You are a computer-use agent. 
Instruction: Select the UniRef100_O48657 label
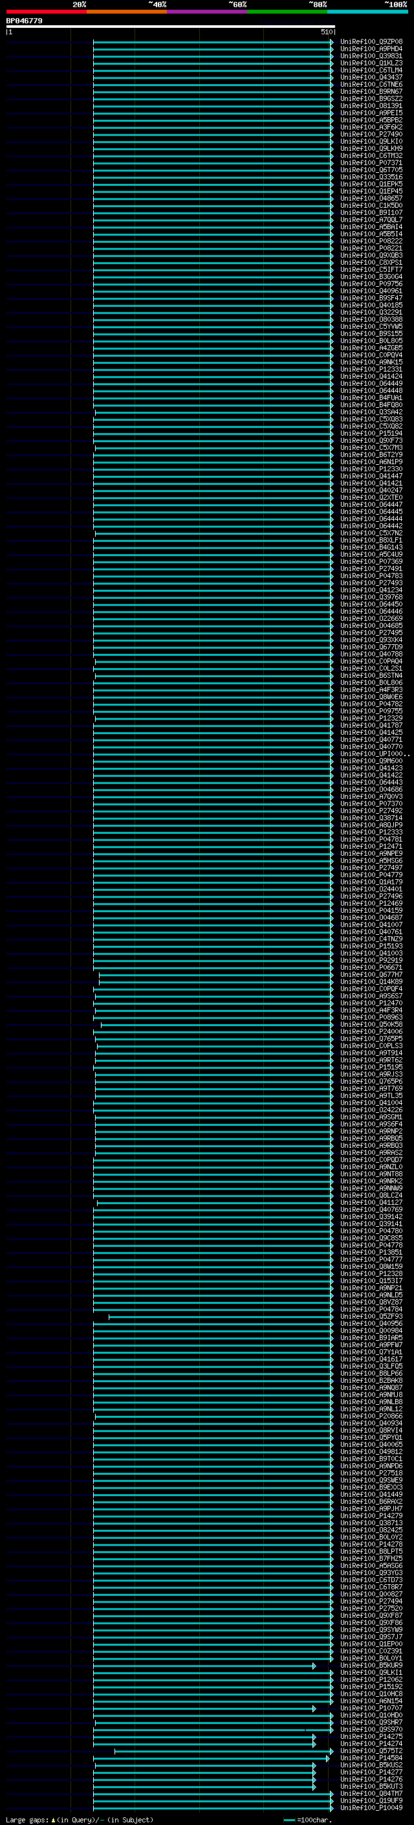[x=371, y=198]
